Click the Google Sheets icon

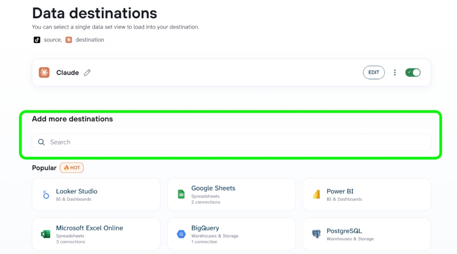(181, 194)
